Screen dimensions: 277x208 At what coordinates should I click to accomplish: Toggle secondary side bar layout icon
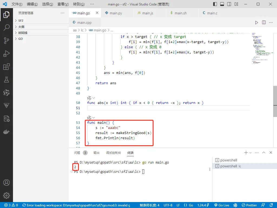229,4
